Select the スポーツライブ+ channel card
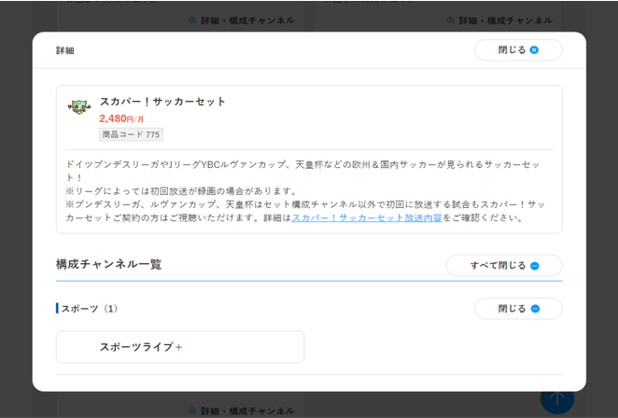618x418 pixels. point(180,347)
